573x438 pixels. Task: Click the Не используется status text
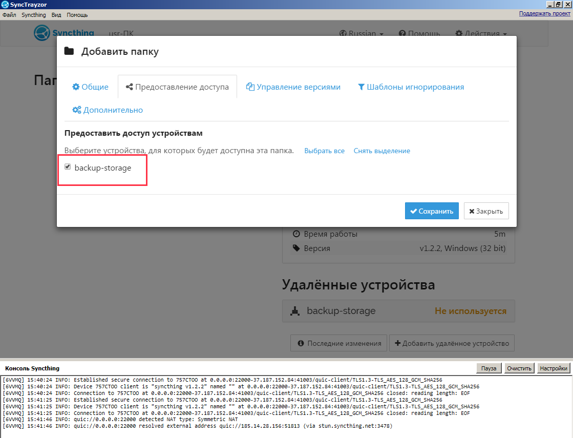471,311
